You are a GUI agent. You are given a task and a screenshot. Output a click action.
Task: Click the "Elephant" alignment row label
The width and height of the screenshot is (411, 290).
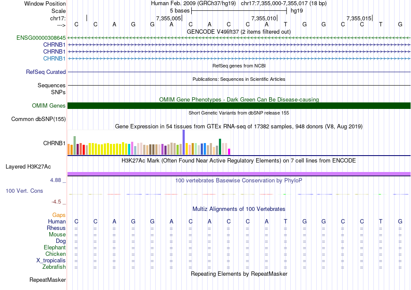(x=55, y=247)
